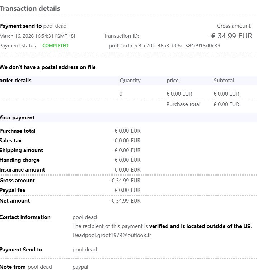Select the Shipping amount row label
This screenshot has height=273, width=257.
tap(22, 150)
